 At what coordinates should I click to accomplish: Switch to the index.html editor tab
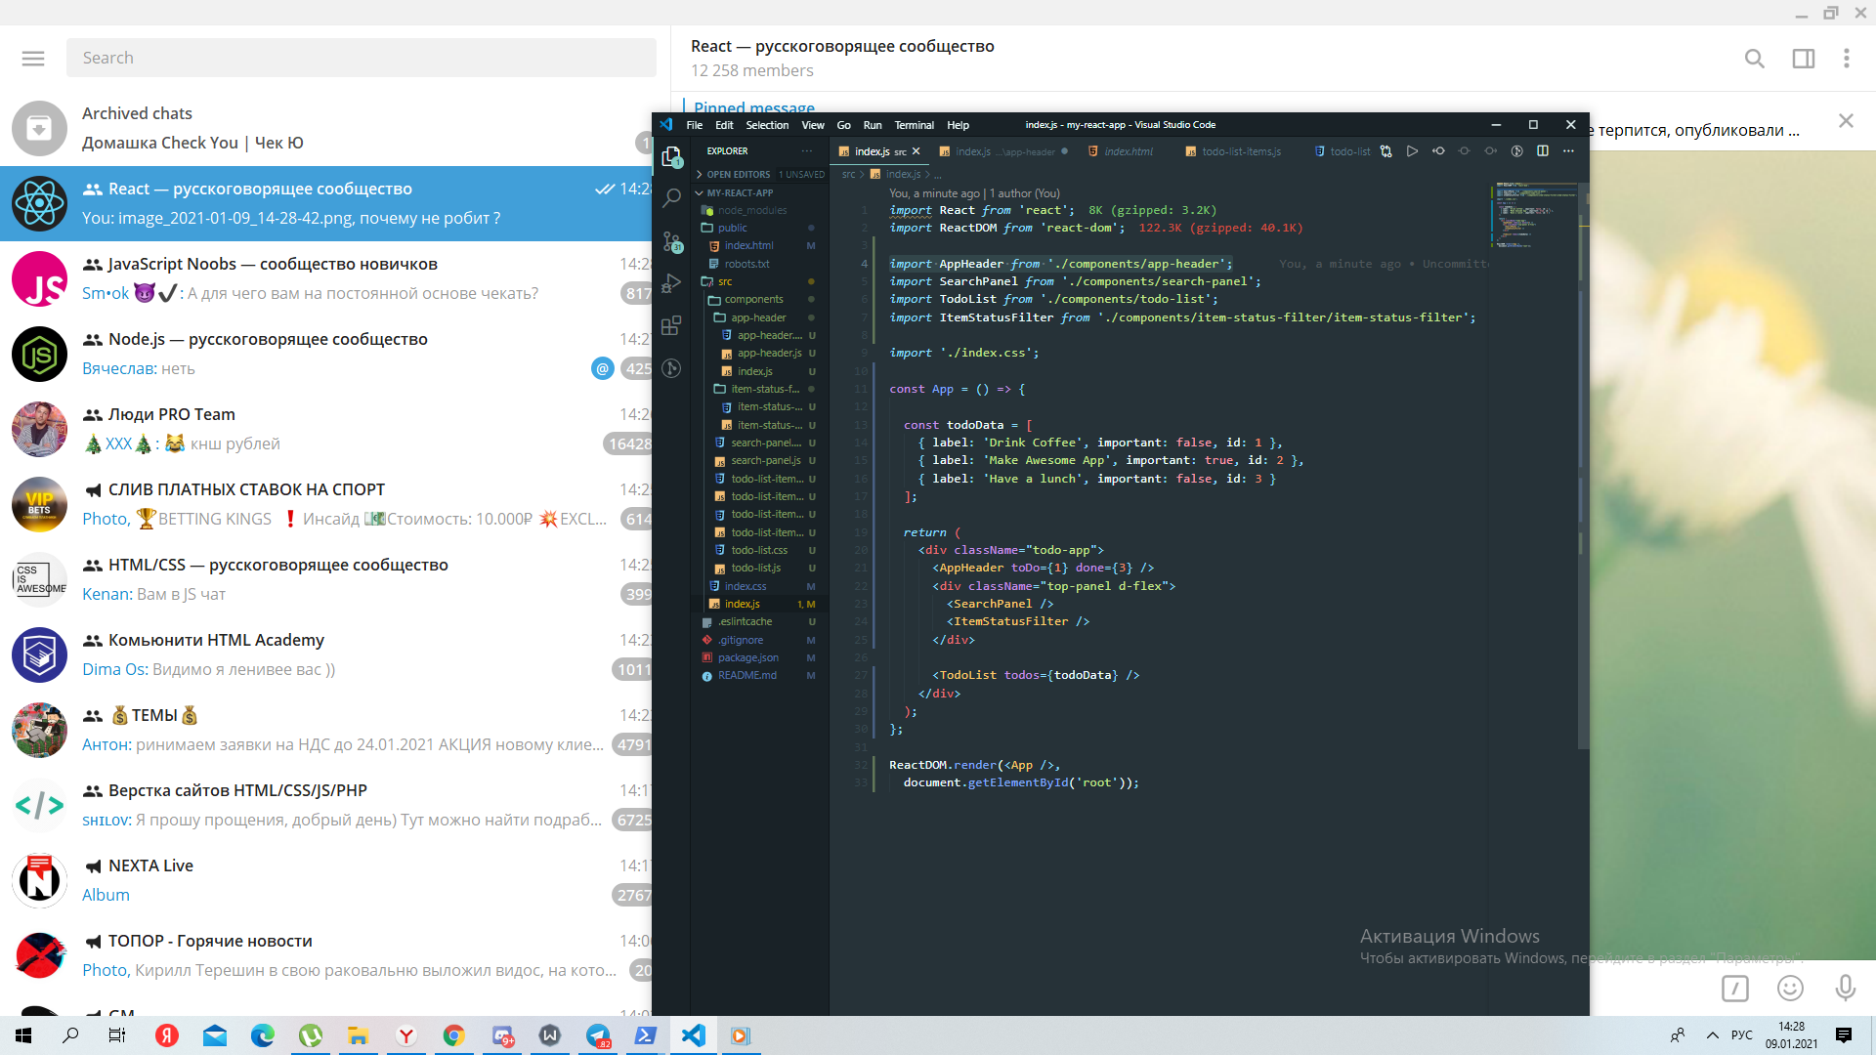pos(1127,151)
